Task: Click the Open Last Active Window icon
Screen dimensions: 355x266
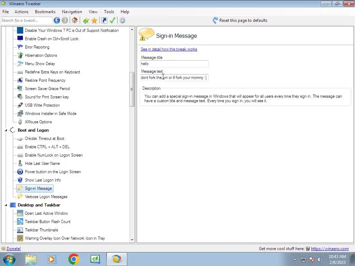Action: (20, 213)
